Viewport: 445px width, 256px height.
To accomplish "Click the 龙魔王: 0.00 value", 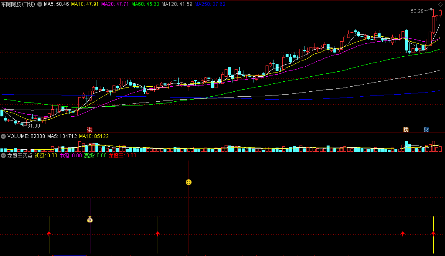I will pos(122,156).
